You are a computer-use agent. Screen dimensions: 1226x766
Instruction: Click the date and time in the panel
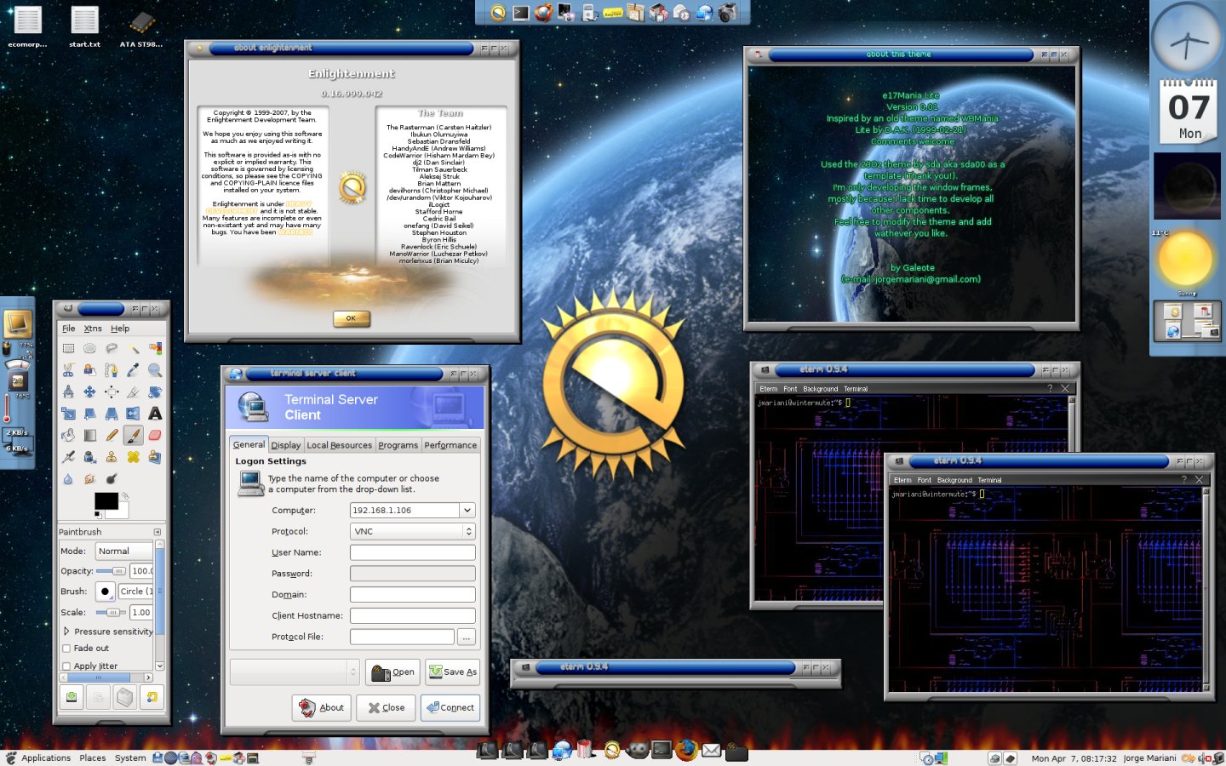[1074, 758]
